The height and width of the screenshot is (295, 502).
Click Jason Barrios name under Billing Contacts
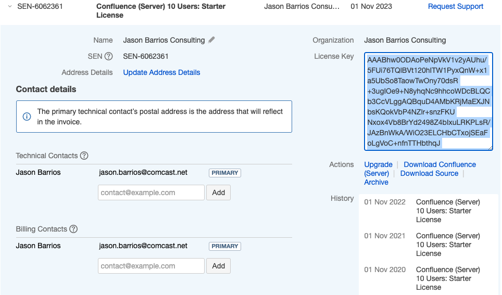[x=38, y=246]
